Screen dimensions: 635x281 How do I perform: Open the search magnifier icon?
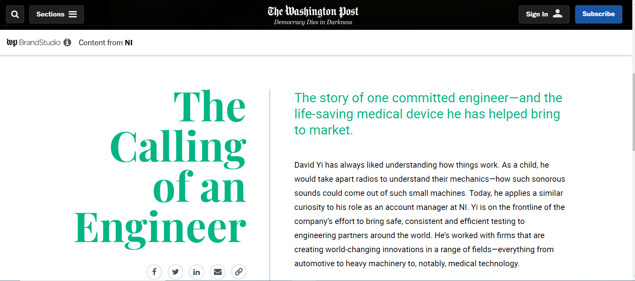tap(15, 14)
